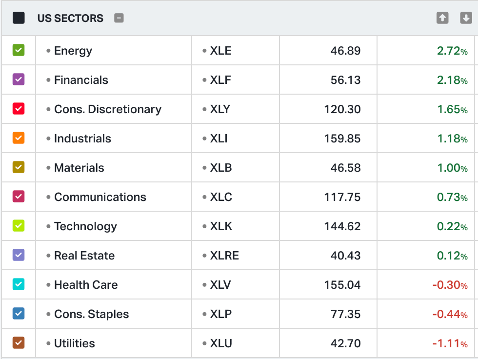This screenshot has width=478, height=359.
Task: Click the XLRE ticker link
Action: coord(224,256)
